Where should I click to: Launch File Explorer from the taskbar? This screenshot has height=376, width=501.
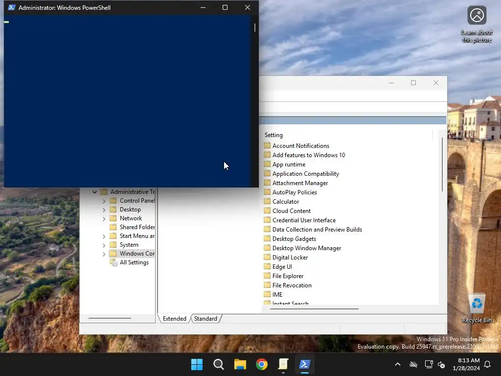(x=240, y=364)
